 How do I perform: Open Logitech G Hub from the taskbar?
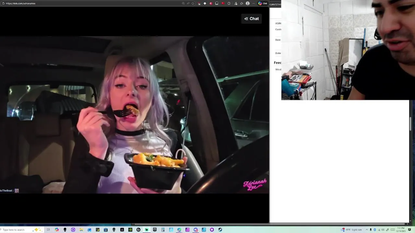click(x=138, y=230)
